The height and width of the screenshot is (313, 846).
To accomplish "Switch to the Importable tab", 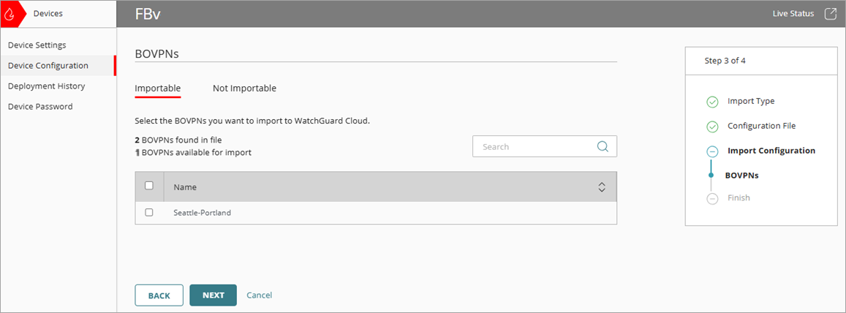I will (157, 88).
